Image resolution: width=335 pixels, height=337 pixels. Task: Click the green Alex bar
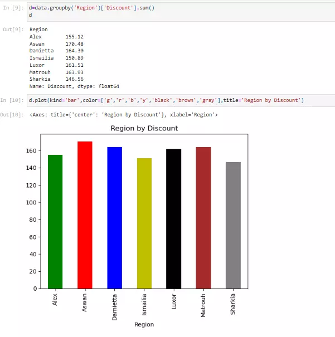point(55,222)
